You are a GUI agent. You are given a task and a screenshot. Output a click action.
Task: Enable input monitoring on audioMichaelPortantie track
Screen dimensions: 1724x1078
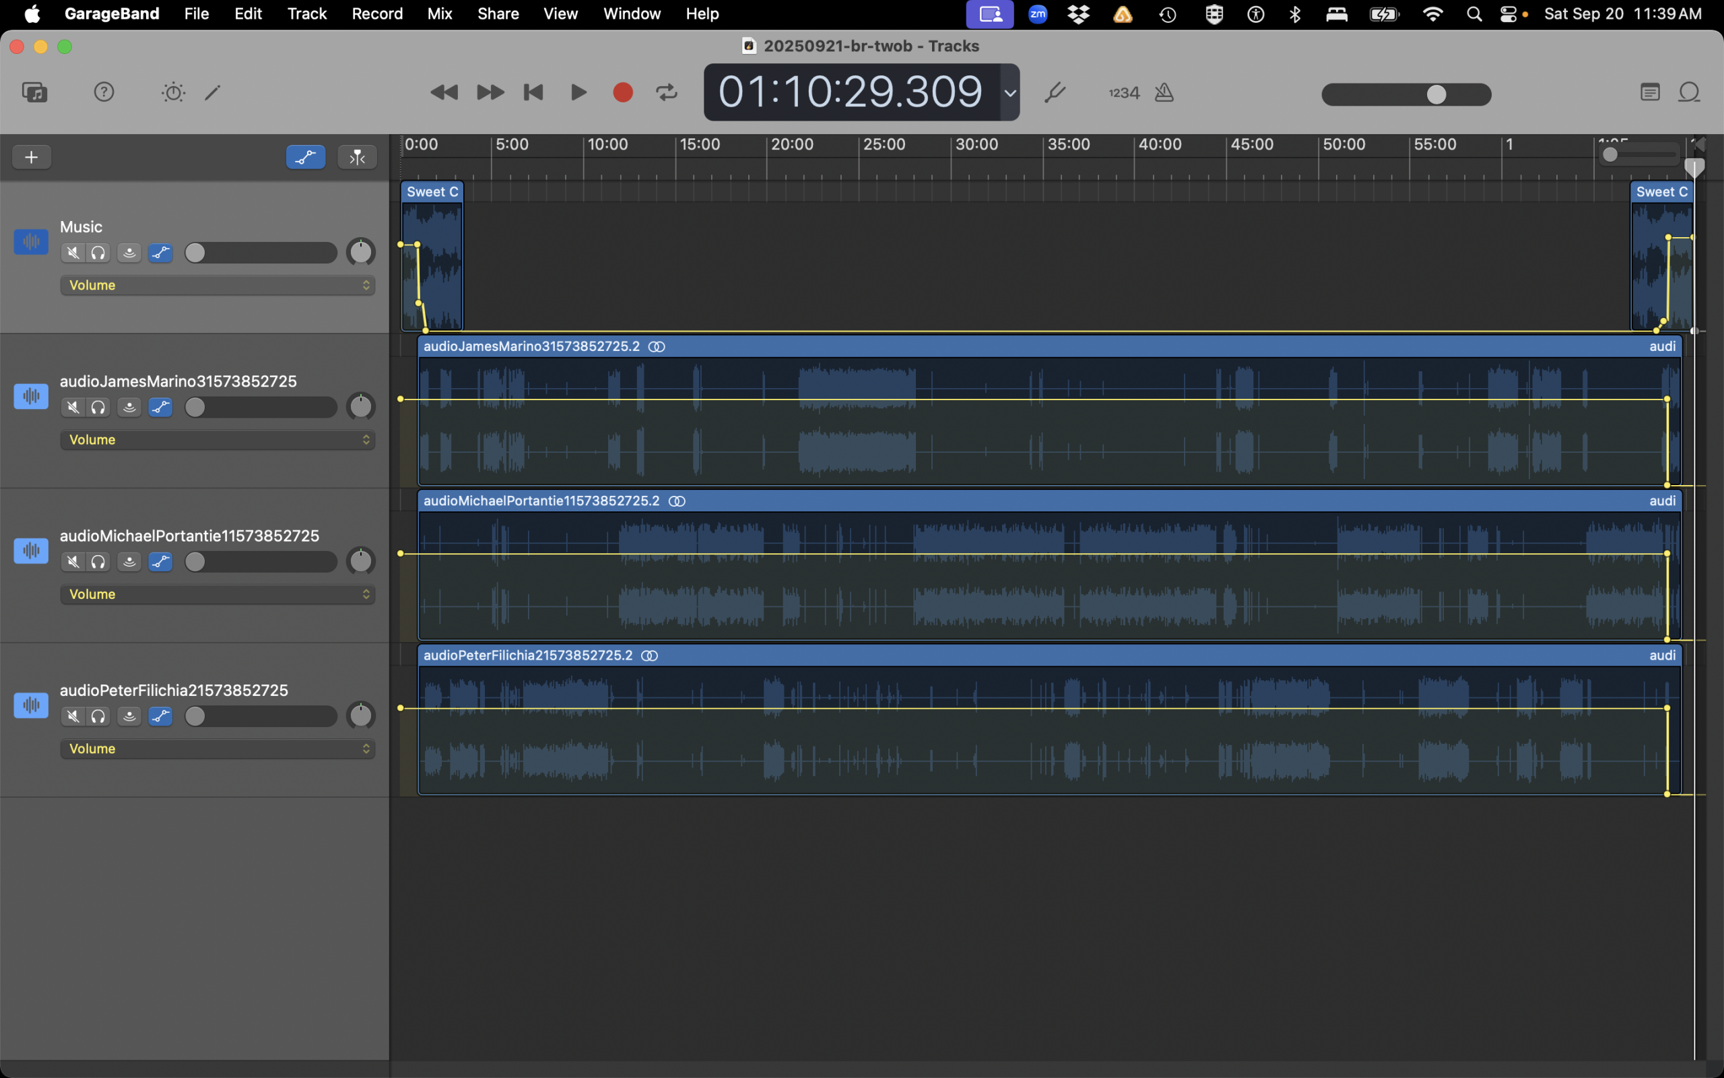point(129,562)
